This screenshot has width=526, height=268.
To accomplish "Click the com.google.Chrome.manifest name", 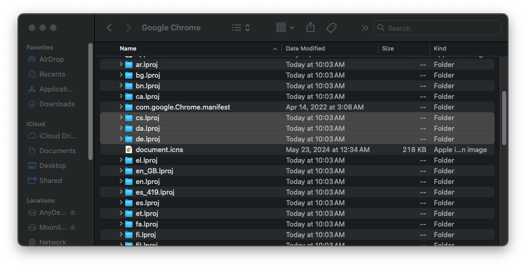I will 183,107.
